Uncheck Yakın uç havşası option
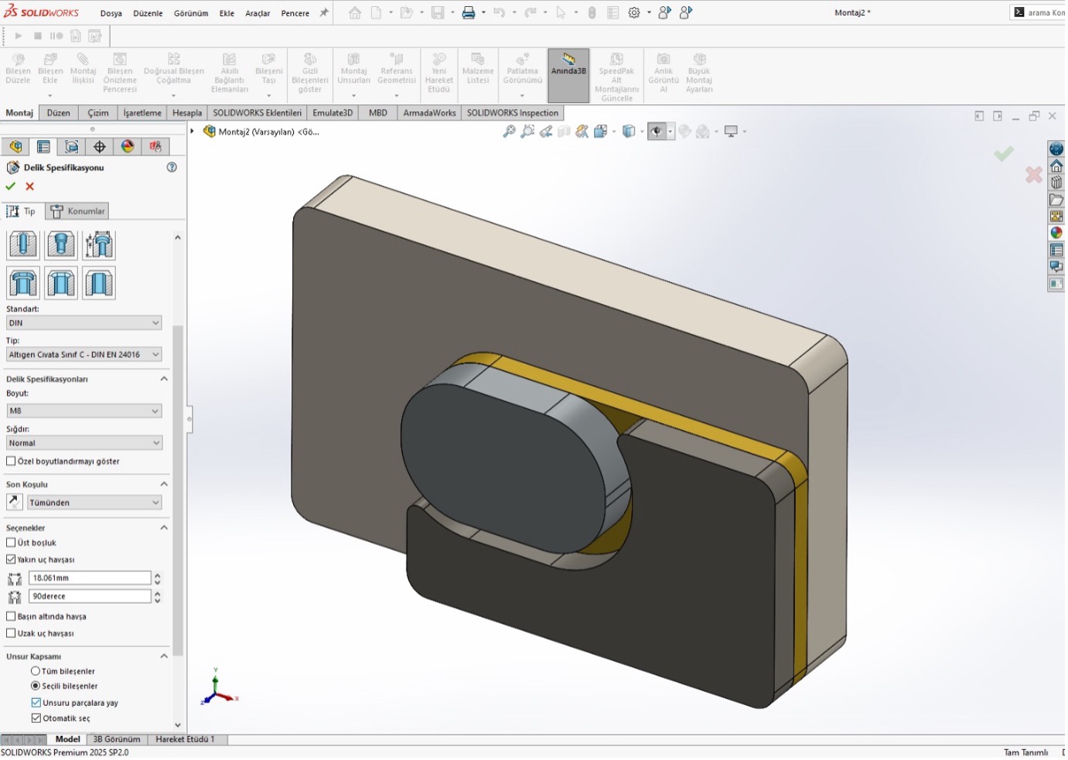Screen dimensions: 1068x760 [x=12, y=559]
